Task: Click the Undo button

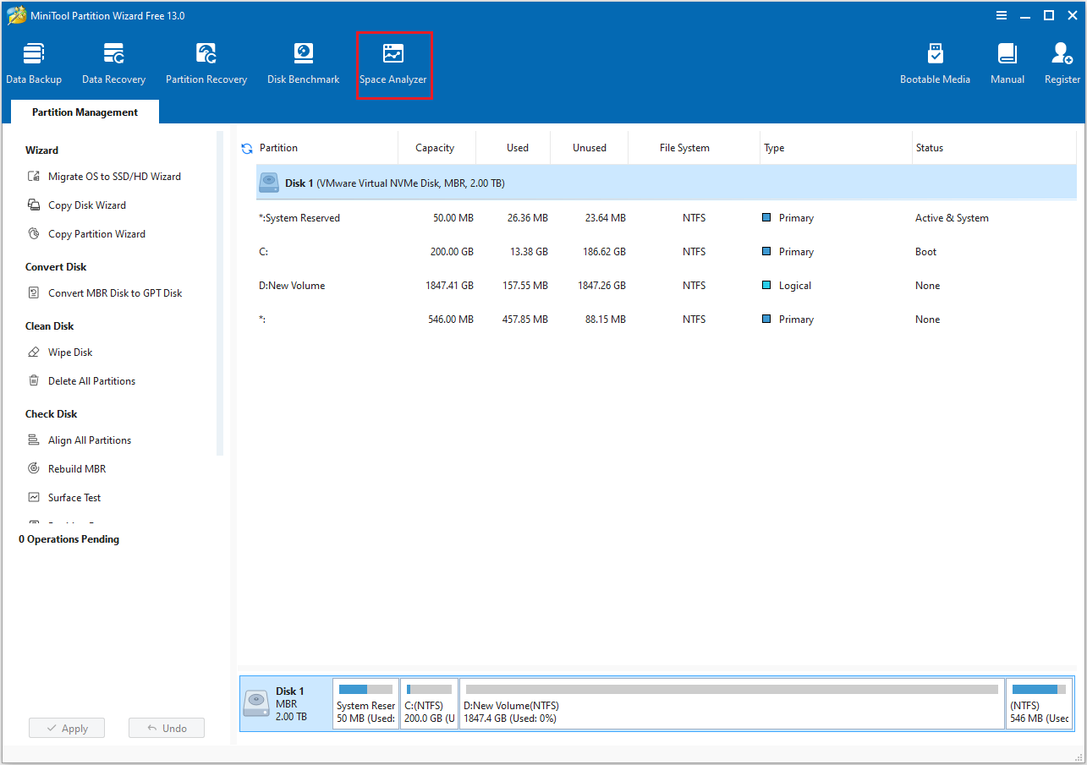Action: tap(167, 728)
